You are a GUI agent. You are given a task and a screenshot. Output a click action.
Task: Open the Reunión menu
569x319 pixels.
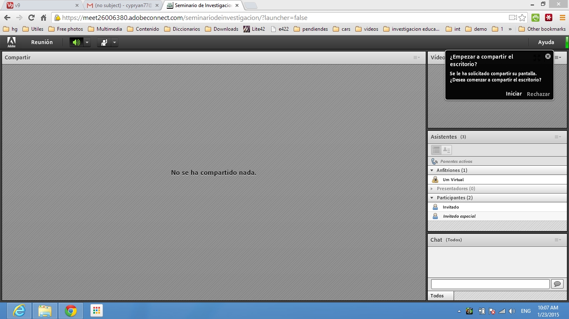42,42
